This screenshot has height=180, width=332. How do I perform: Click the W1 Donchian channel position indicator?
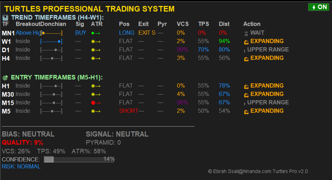51,41
